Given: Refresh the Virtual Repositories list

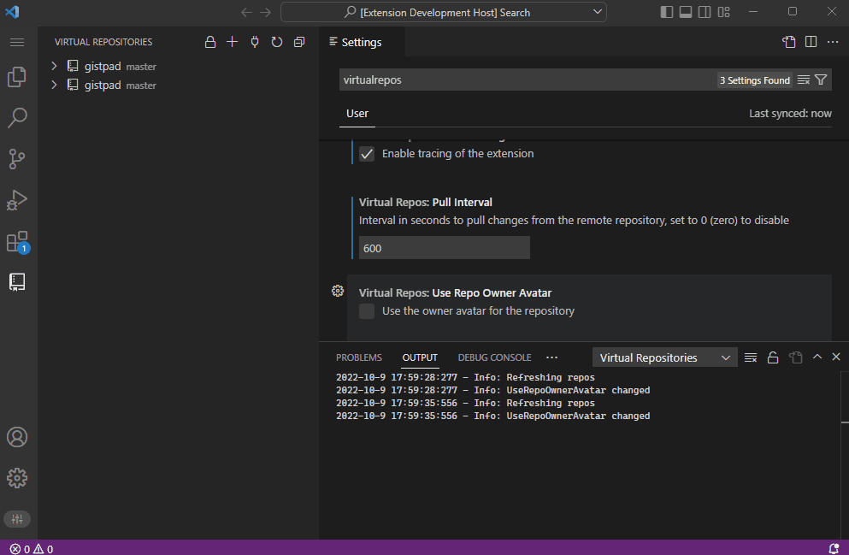Looking at the screenshot, I should pos(277,42).
